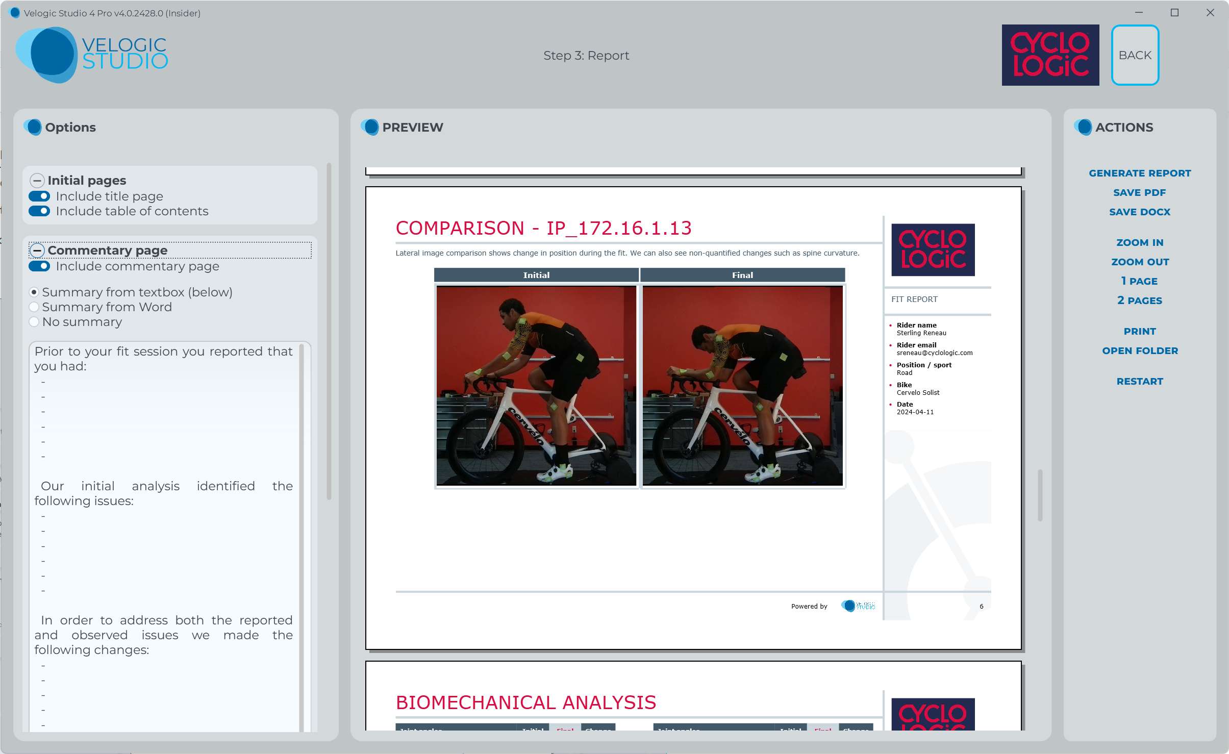Image resolution: width=1229 pixels, height=754 pixels.
Task: Click the FIT REPORT label
Action: (914, 299)
